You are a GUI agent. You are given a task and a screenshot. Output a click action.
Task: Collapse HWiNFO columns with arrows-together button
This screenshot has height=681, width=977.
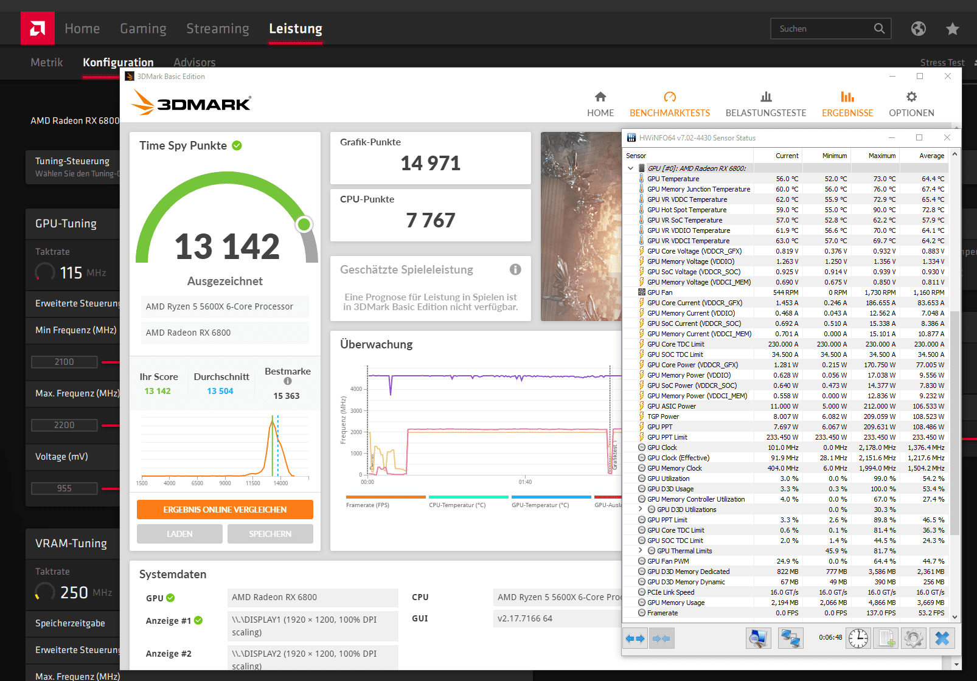coord(661,638)
